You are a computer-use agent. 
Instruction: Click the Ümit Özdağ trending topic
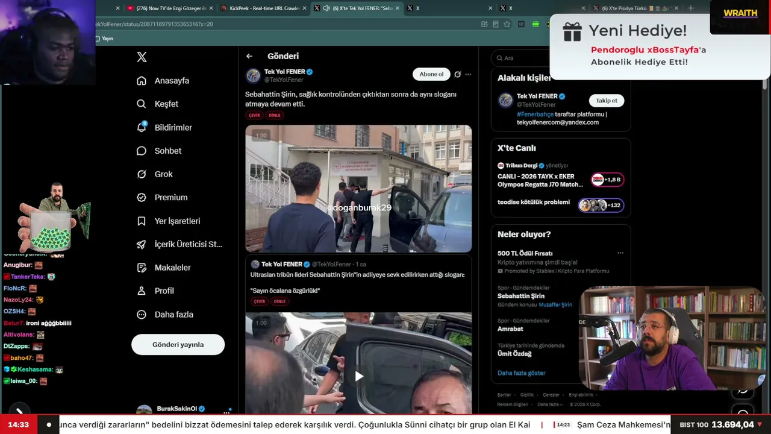pos(514,354)
